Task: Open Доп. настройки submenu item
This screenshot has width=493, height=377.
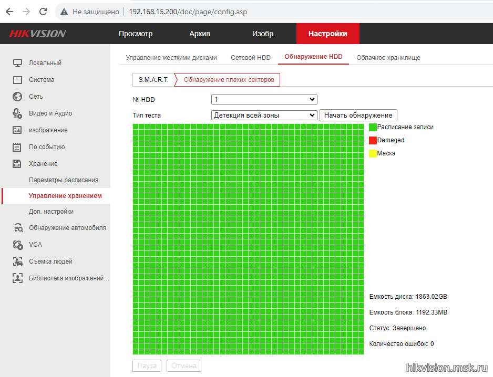Action: click(52, 212)
